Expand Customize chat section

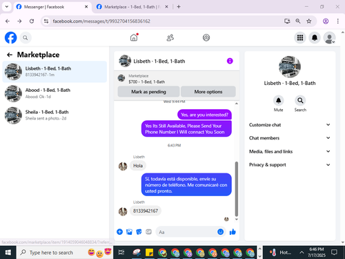tap(290, 125)
